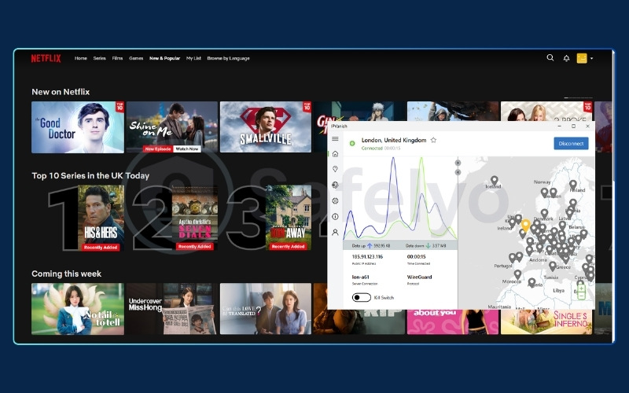This screenshot has height=393, width=629.
Task: Open The Good Doctor thumbnail
Action: click(78, 127)
